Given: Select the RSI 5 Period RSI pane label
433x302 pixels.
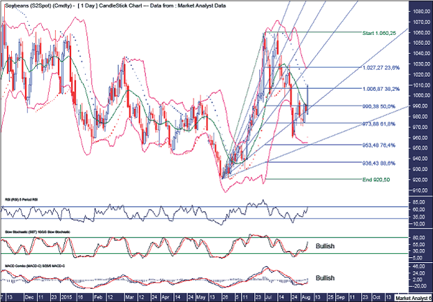Looking at the screenshot, I should pyautogui.click(x=21, y=199).
